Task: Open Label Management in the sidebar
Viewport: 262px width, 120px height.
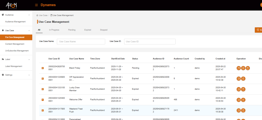Action: click(x=14, y=66)
